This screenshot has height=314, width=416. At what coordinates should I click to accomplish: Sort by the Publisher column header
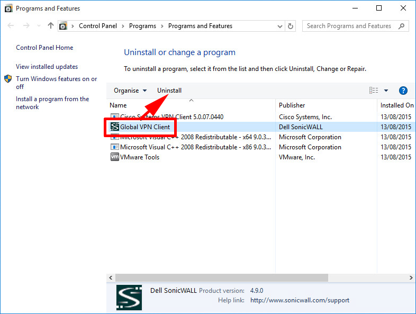point(326,105)
